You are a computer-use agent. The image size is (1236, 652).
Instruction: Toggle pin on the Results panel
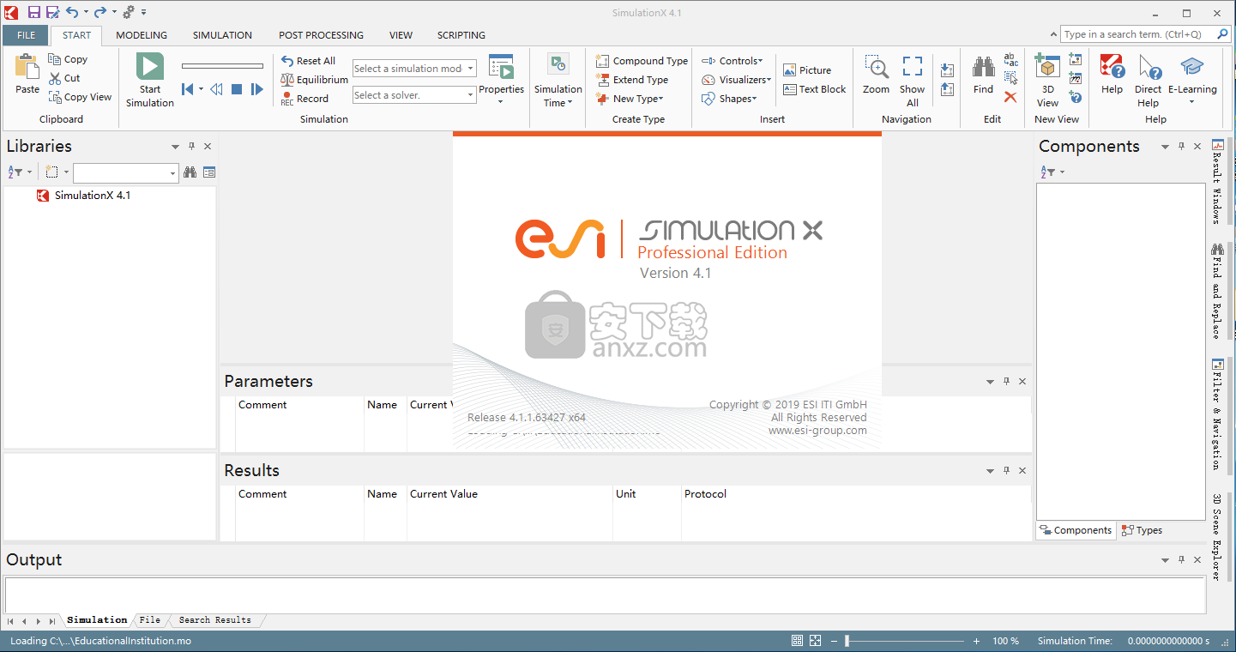(1006, 471)
